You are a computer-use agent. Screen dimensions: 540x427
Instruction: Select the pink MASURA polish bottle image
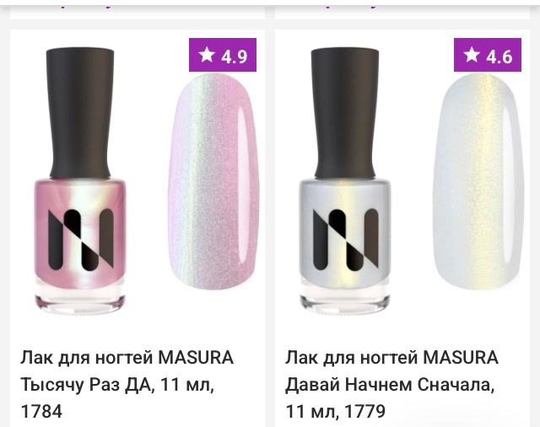click(80, 180)
